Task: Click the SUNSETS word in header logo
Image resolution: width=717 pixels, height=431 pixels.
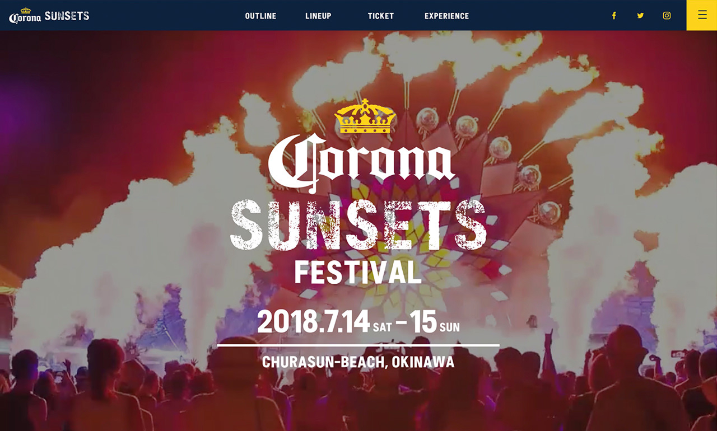Action: [x=67, y=16]
